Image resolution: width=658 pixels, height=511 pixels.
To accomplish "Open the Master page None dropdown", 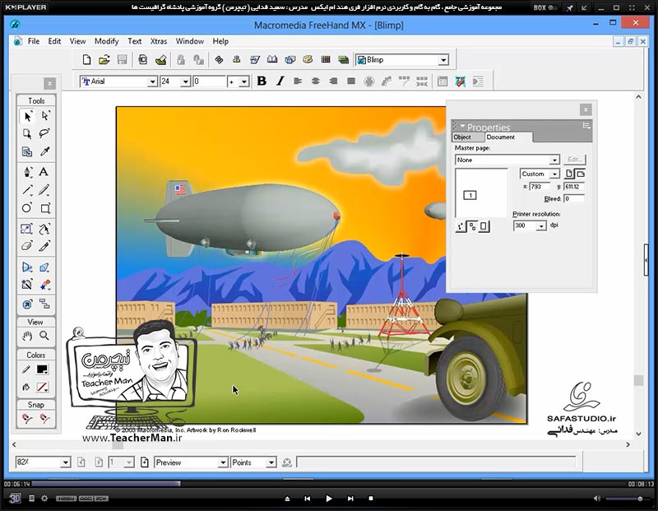I will click(554, 160).
